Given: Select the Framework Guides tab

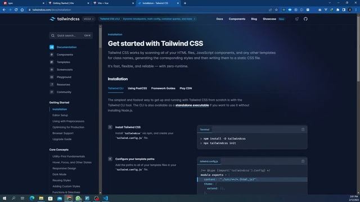Looking at the screenshot, I should 163,89.
